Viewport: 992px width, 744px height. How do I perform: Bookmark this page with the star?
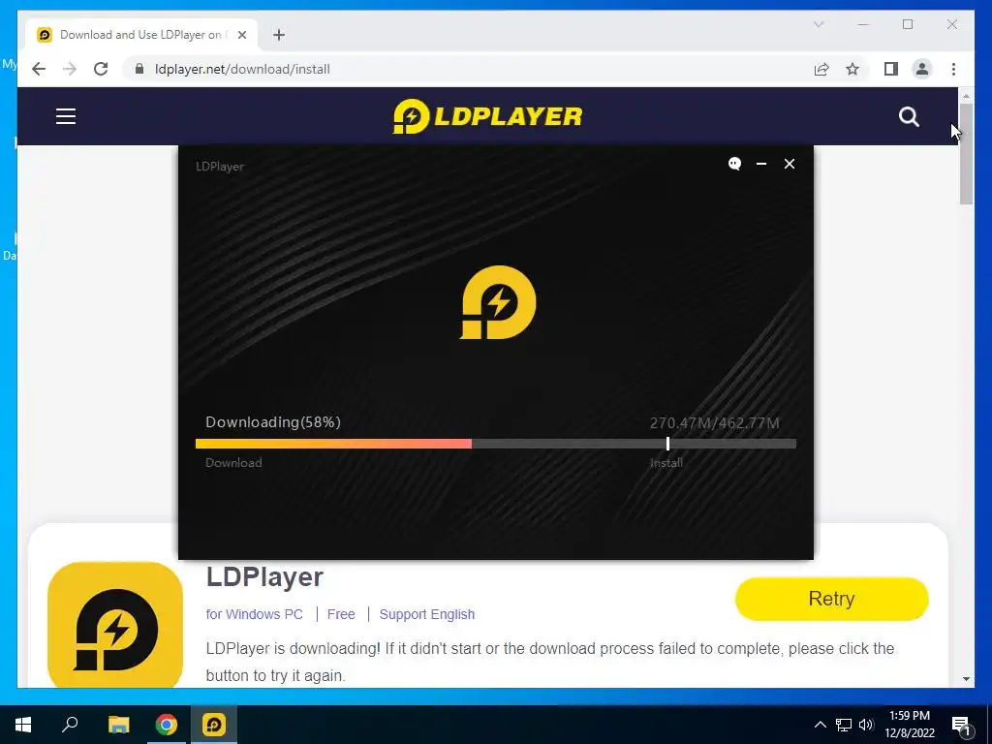[x=852, y=69]
